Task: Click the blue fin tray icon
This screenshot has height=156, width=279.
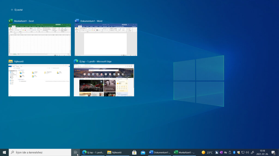Action: tap(217, 152)
